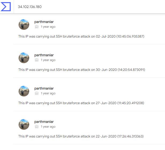Open parthmaniar profile on 30-Jun-2020 comment
Image resolution: width=165 pixels, height=150 pixels.
coord(44,55)
